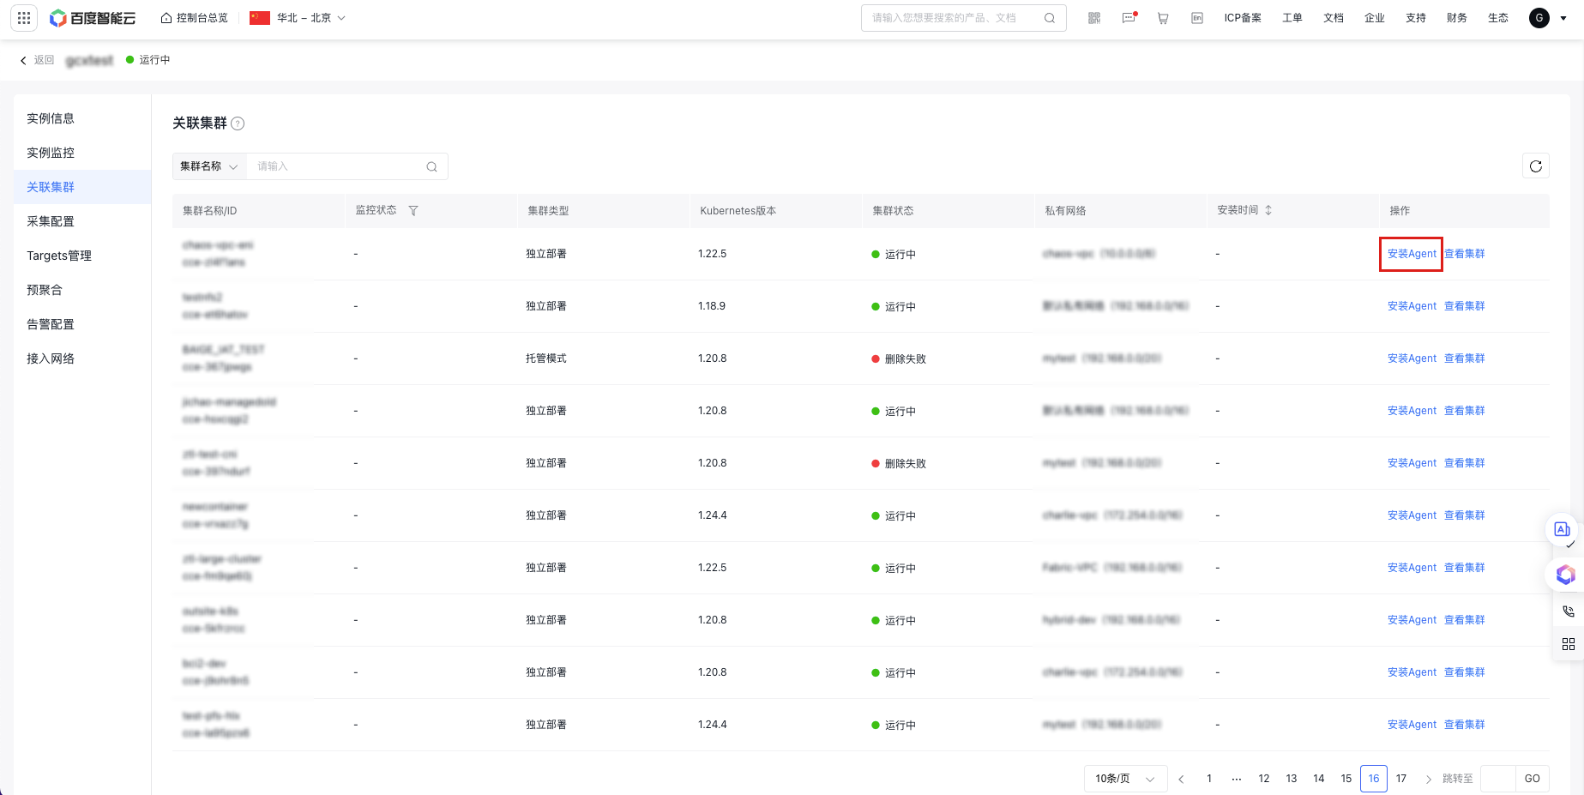This screenshot has width=1584, height=795.
Task: Go back with the 返回 arrow
Action: 37,60
